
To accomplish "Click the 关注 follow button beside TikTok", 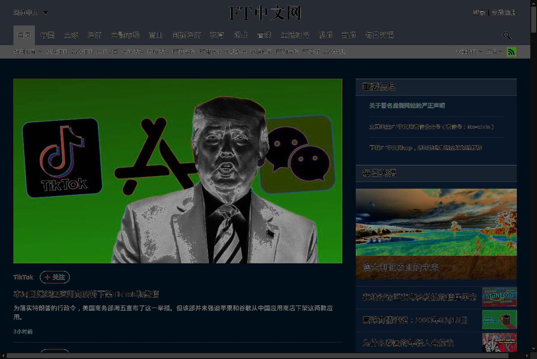I will coord(55,277).
